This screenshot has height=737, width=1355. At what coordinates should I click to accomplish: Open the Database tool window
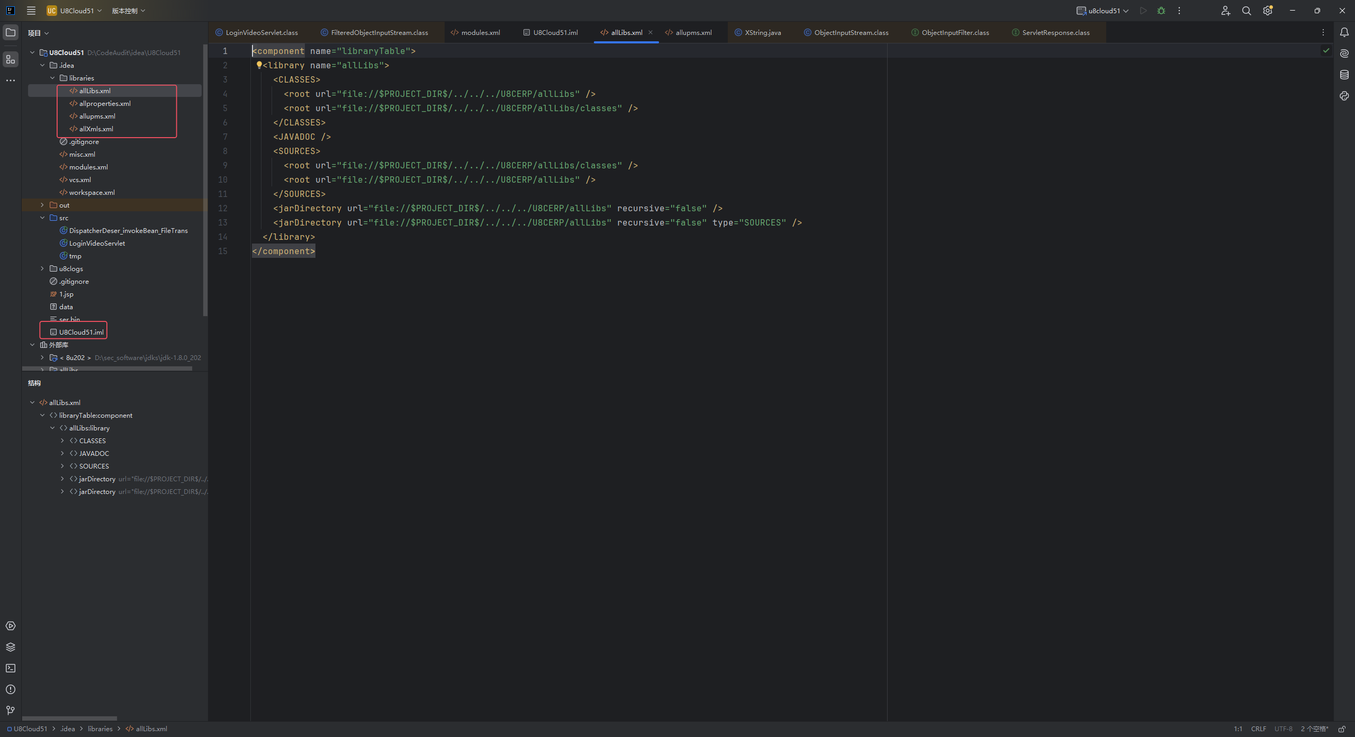click(x=1344, y=75)
